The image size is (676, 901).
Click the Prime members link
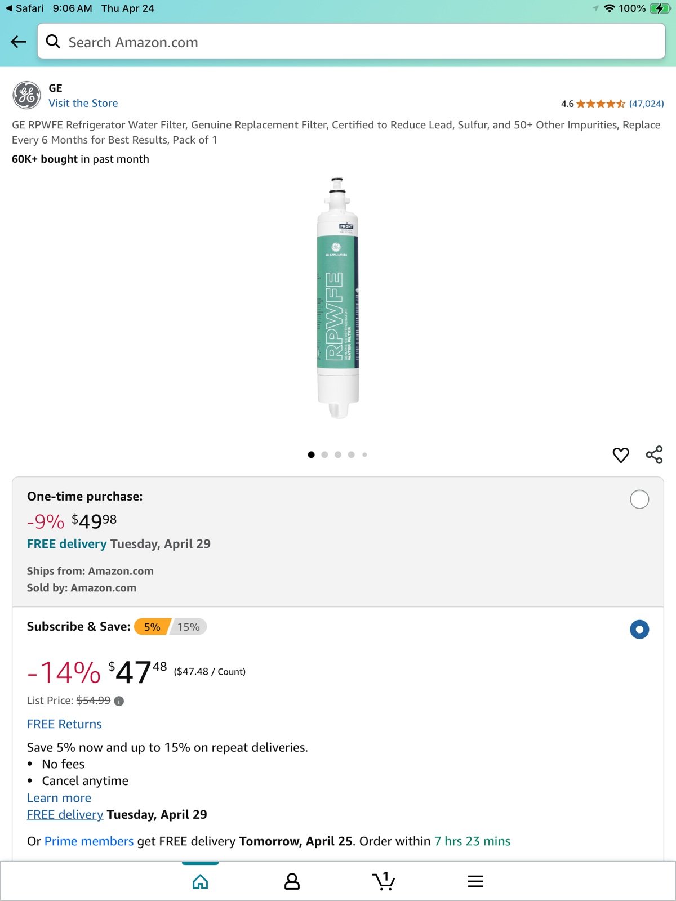(x=89, y=841)
